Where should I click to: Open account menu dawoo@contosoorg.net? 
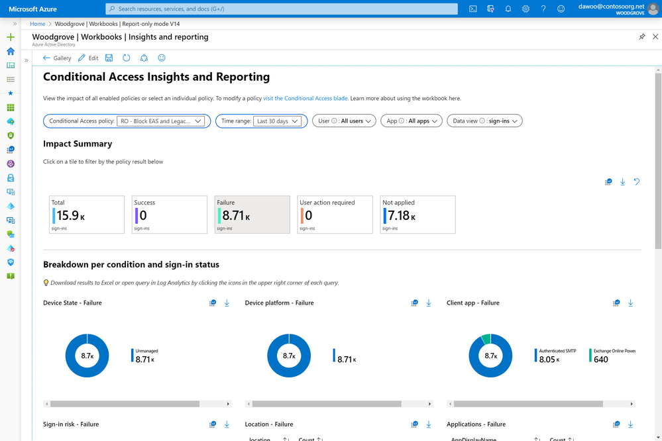tap(617, 9)
